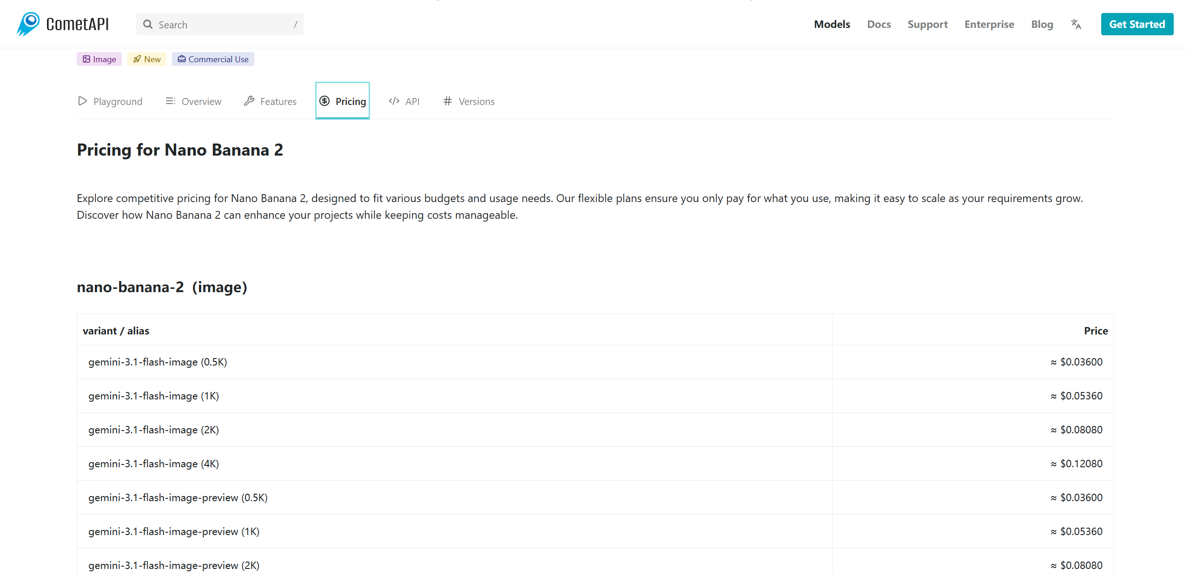1190x575 pixels.
Task: Click the API code brackets icon
Action: pos(394,101)
